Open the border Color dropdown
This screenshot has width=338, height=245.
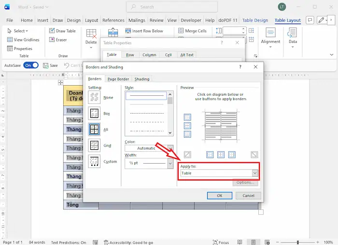coord(170,148)
